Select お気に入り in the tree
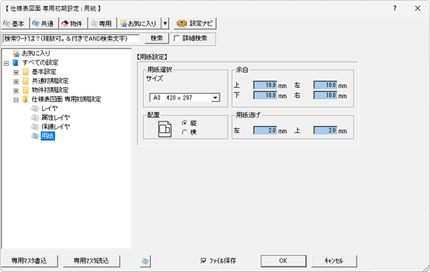Image resolution: width=430 pixels, height=272 pixels. 36,53
